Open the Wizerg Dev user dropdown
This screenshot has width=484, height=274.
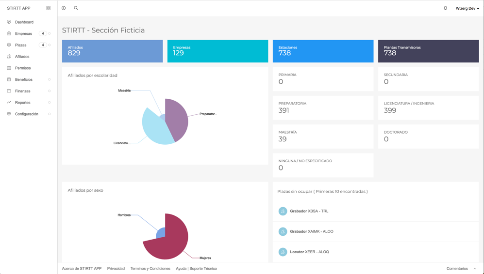coord(467,8)
